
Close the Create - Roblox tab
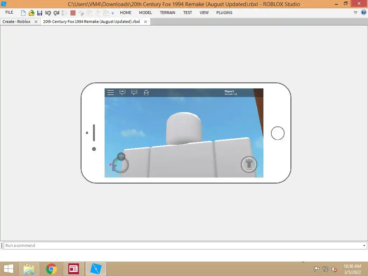tap(36, 22)
